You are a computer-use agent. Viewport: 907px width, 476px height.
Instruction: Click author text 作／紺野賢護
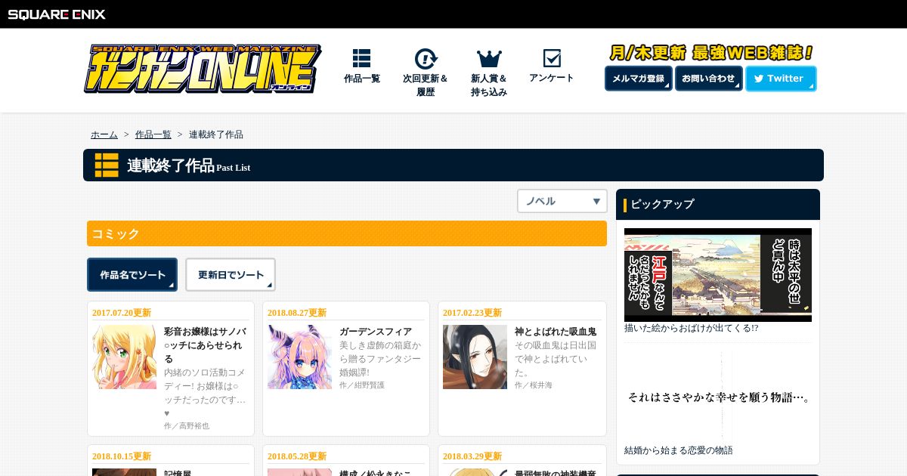tap(362, 385)
